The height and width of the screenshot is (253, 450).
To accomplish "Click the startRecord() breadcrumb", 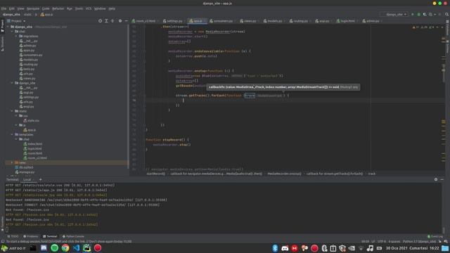I will [156, 174].
